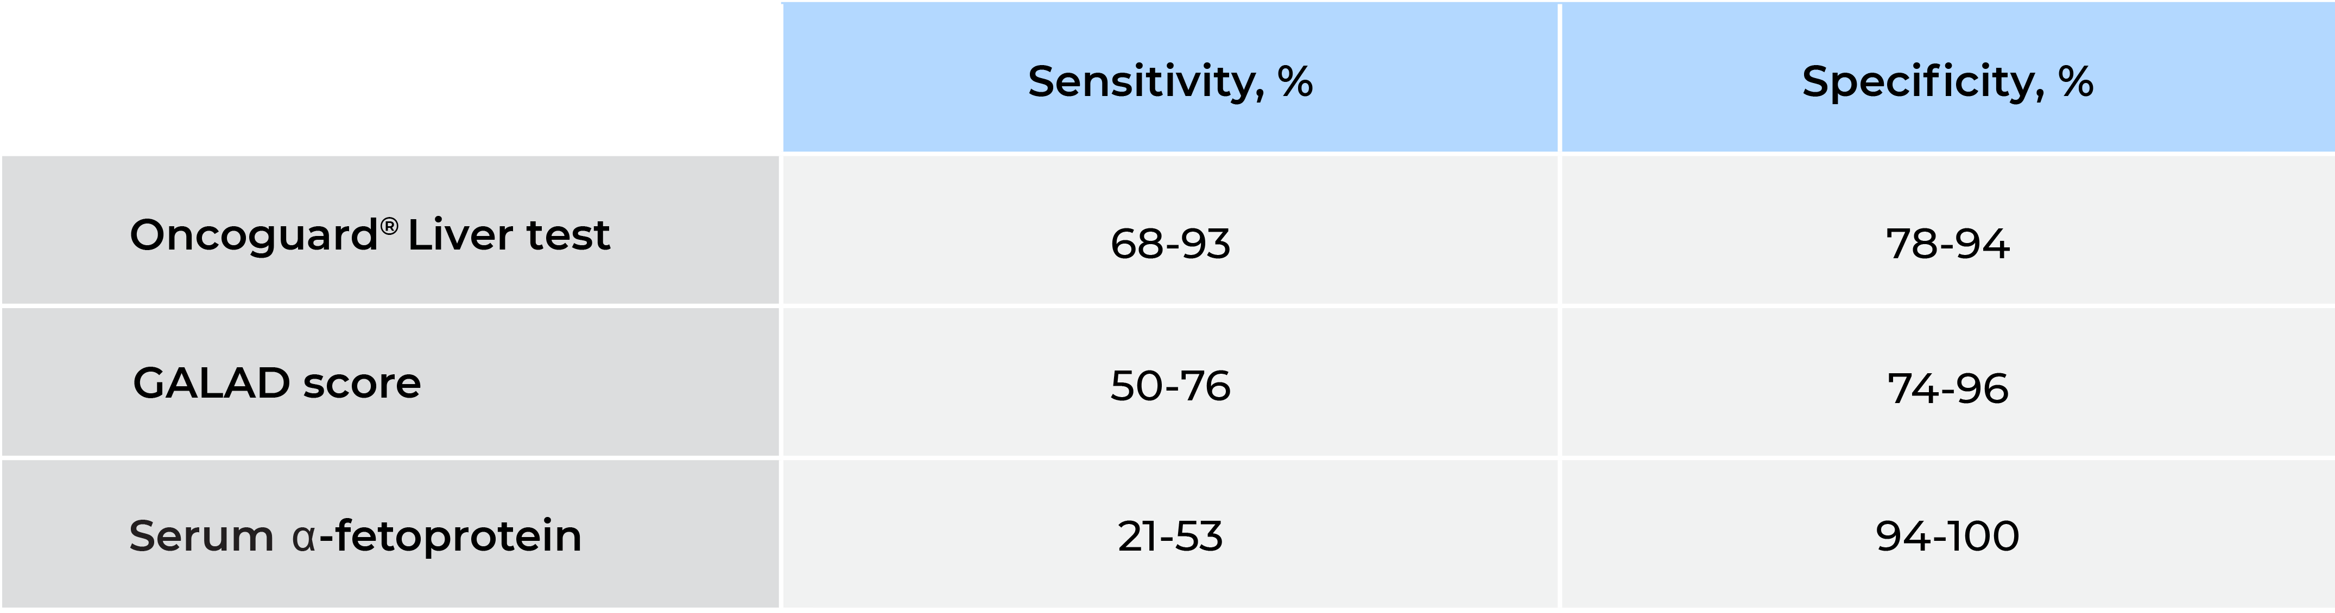
Task: Click the 74-96 specificity cell
Action: [x=1947, y=388]
